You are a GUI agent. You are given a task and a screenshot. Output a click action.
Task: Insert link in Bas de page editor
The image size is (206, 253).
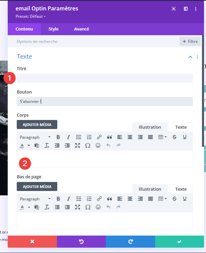pos(99,199)
